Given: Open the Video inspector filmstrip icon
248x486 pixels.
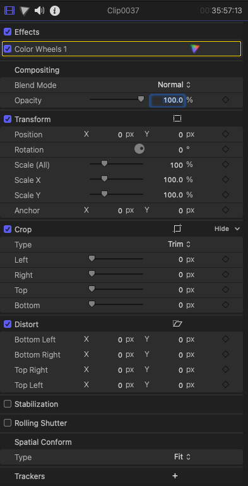Looking at the screenshot, I should pyautogui.click(x=9, y=11).
